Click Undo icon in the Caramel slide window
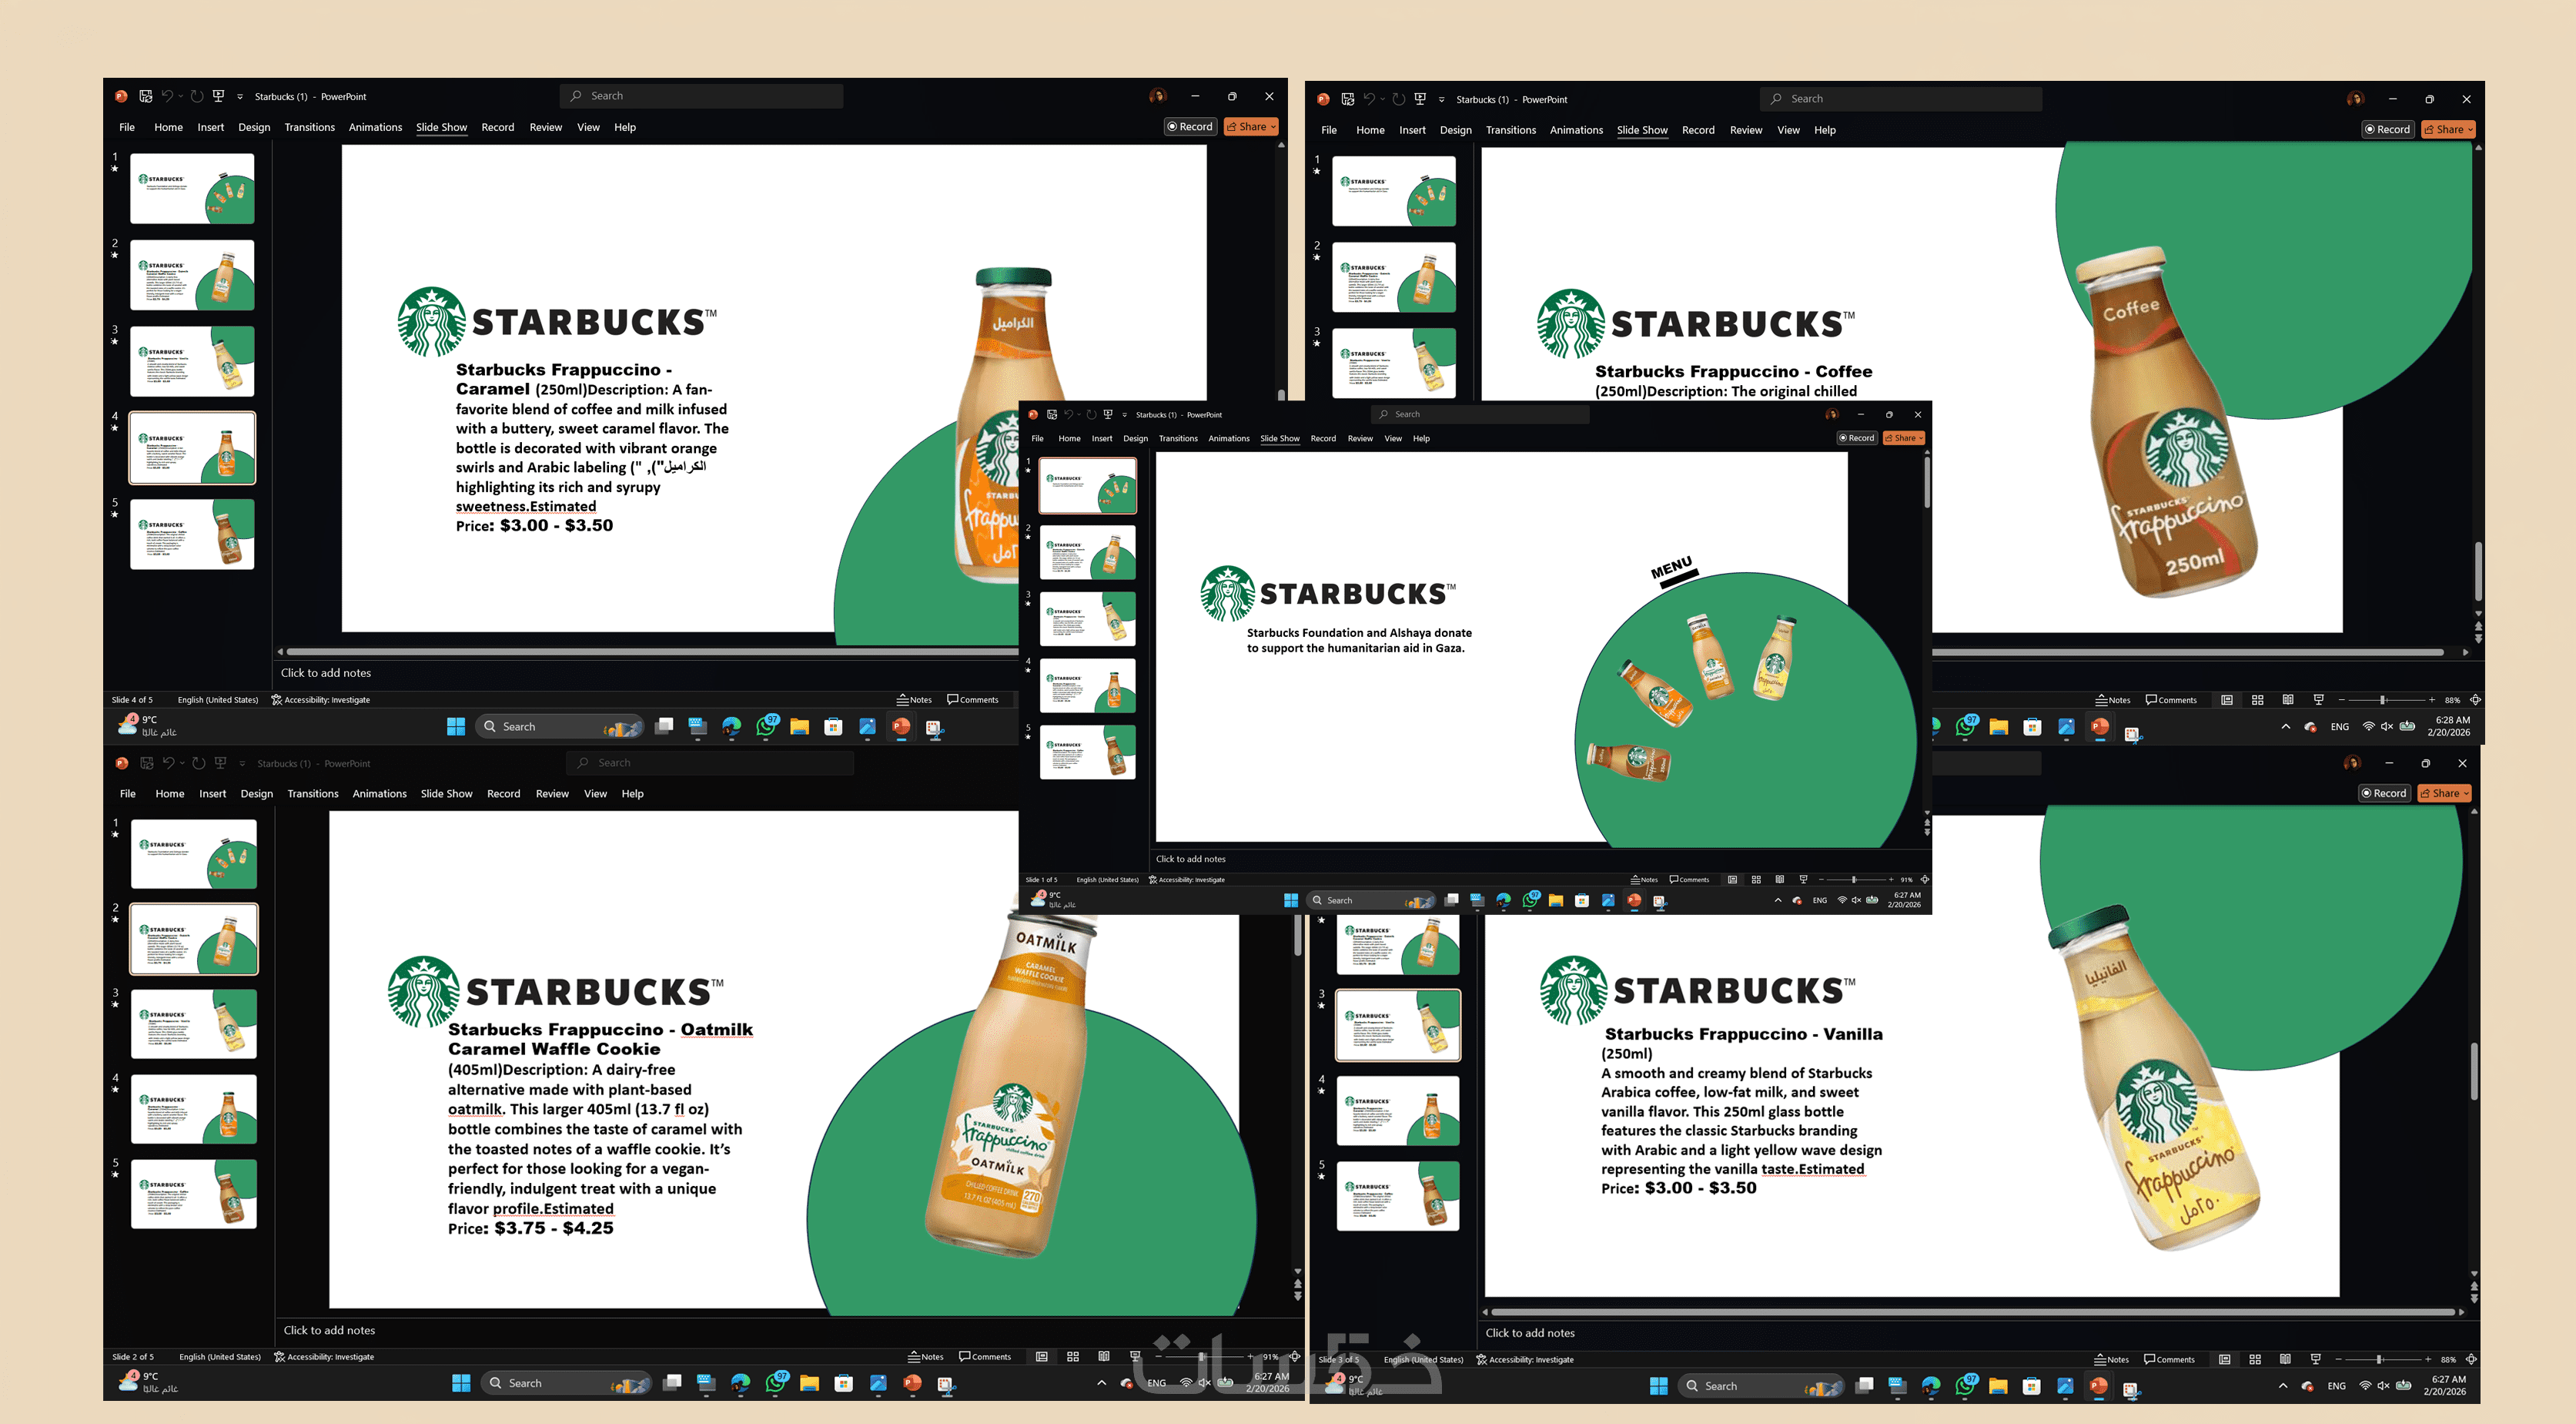Screen dimensions: 2576x1424 [167, 96]
